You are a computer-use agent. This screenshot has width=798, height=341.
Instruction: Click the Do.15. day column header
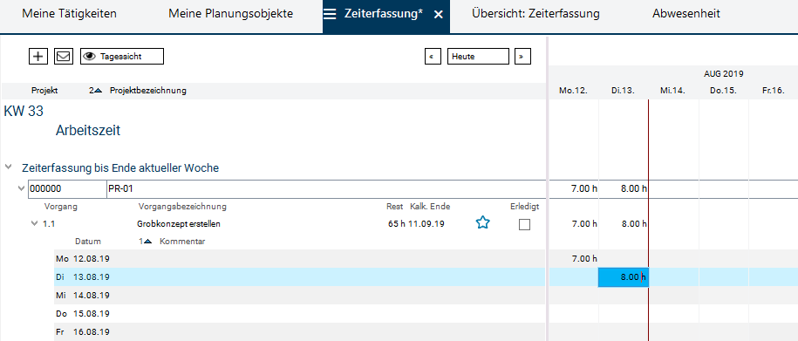pyautogui.click(x=723, y=91)
